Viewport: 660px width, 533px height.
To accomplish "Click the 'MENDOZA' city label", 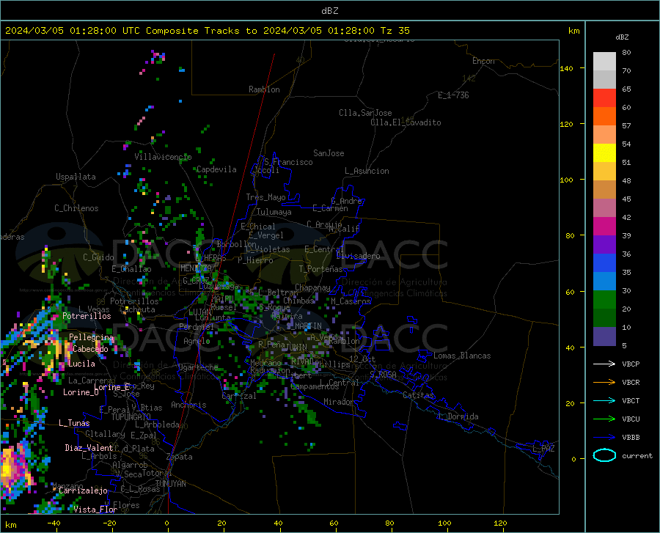I will [x=196, y=268].
